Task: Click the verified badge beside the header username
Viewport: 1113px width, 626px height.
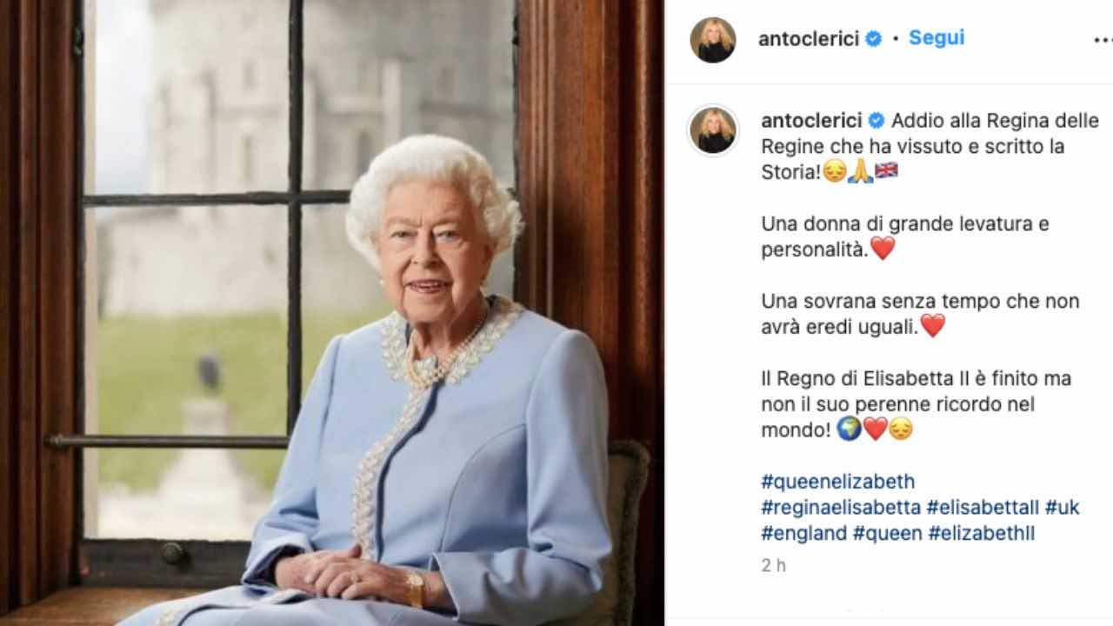Action: point(873,39)
